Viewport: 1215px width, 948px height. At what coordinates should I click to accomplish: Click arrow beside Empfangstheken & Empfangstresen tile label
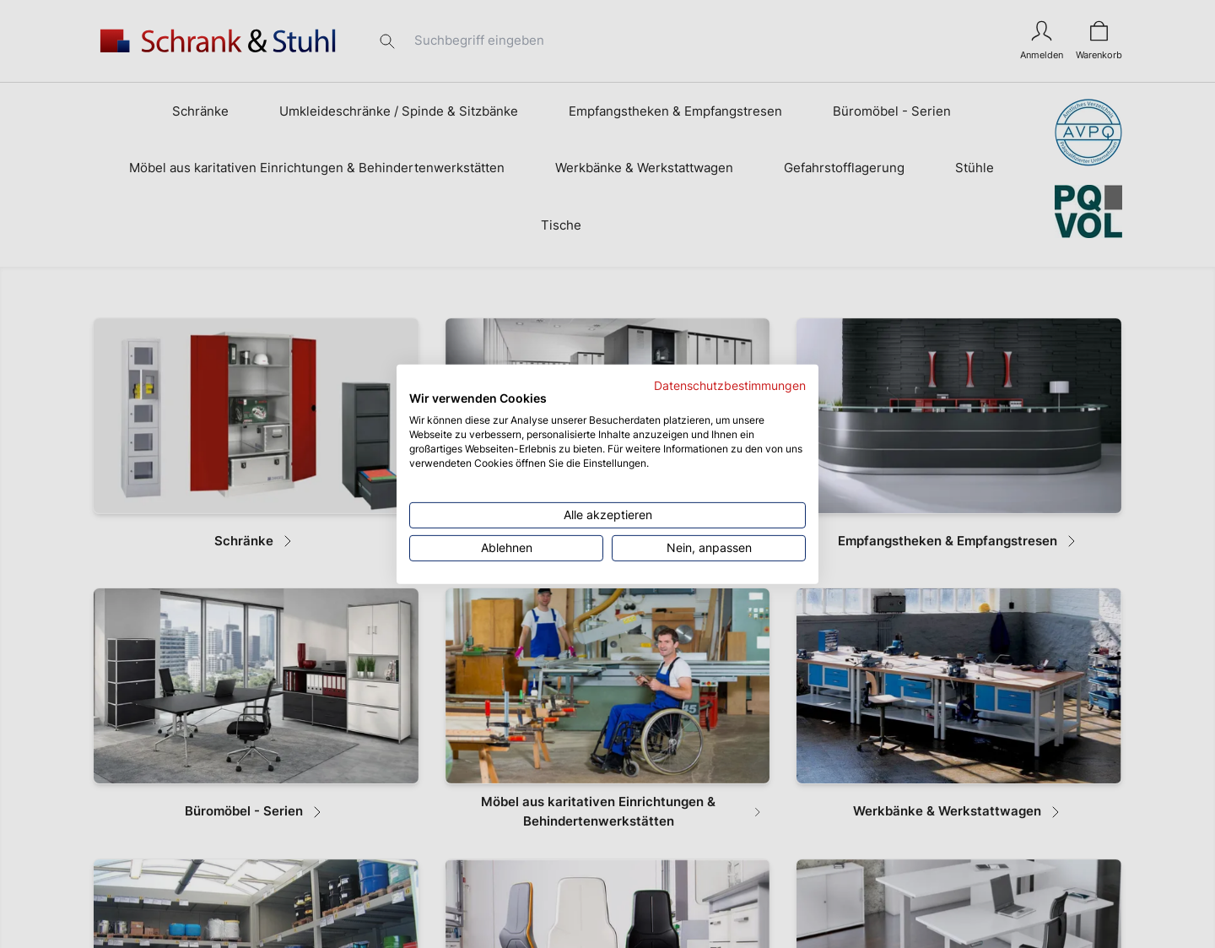[1072, 541]
